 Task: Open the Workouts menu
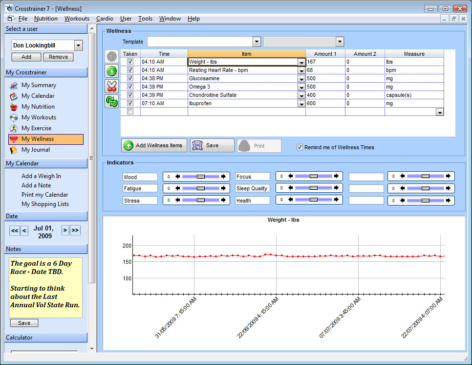point(77,19)
